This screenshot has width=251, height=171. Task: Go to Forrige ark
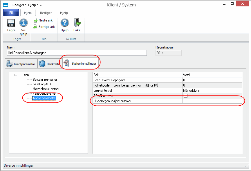[44, 27]
